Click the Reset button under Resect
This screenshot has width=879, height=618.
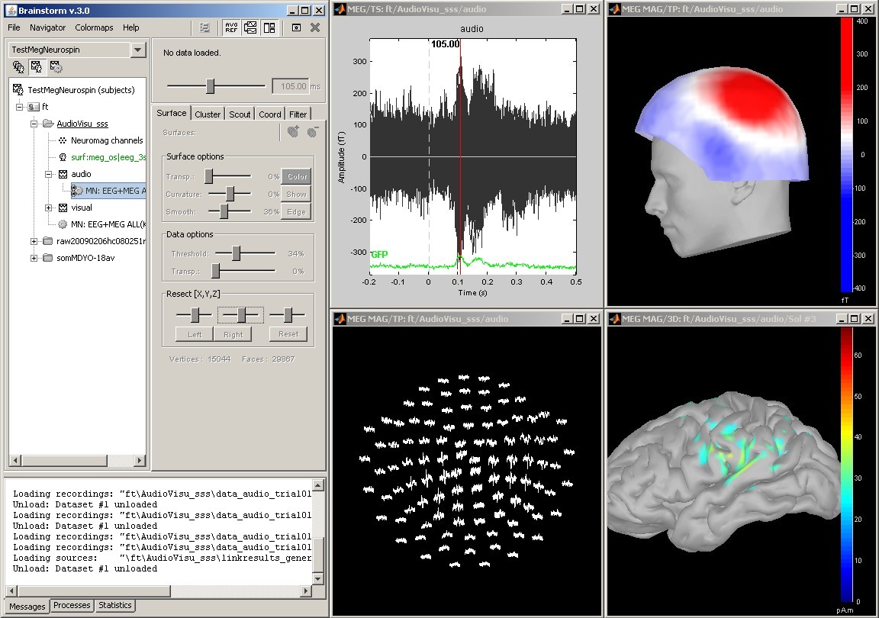point(288,334)
